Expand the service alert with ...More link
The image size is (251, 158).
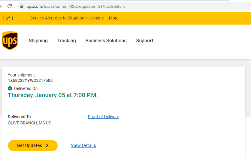click(x=112, y=18)
